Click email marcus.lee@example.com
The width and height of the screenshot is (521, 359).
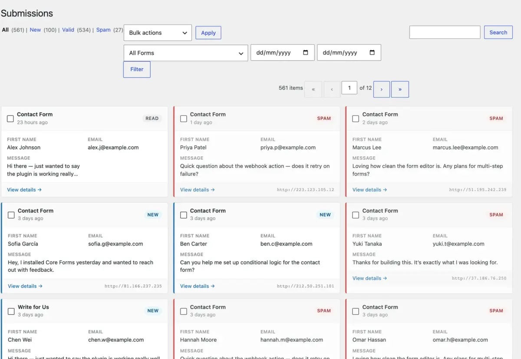[x=465, y=148]
